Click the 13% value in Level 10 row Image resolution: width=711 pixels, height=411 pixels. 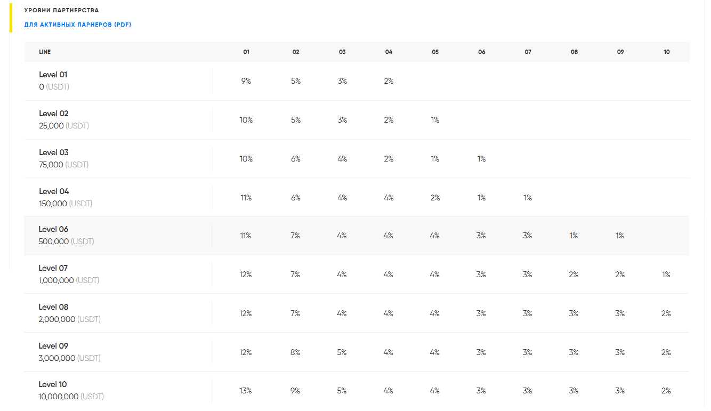[x=246, y=391]
